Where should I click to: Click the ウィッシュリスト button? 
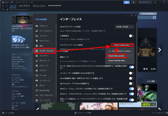point(148,13)
